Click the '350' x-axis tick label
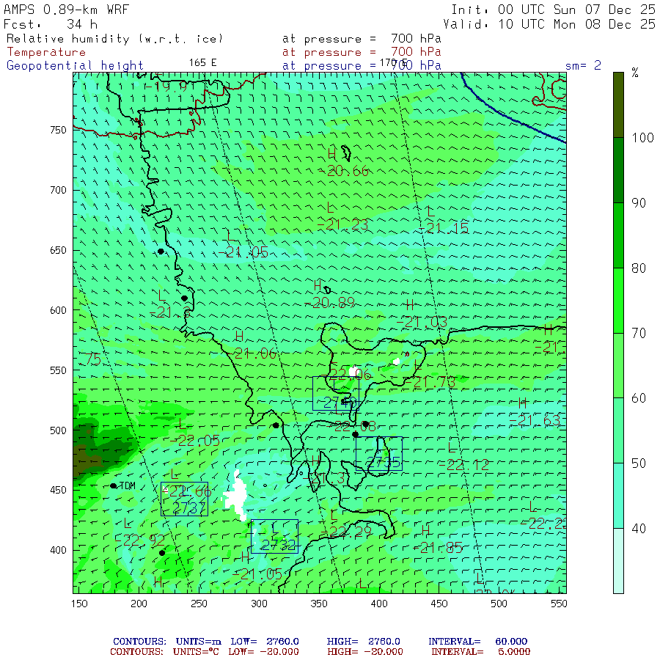 pyautogui.click(x=319, y=604)
